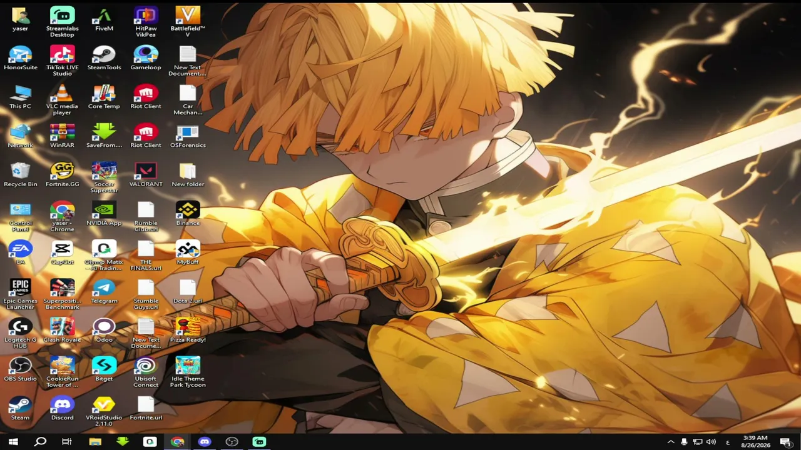The height and width of the screenshot is (450, 801).
Task: Select the Dota 2.url file
Action: coord(188,291)
